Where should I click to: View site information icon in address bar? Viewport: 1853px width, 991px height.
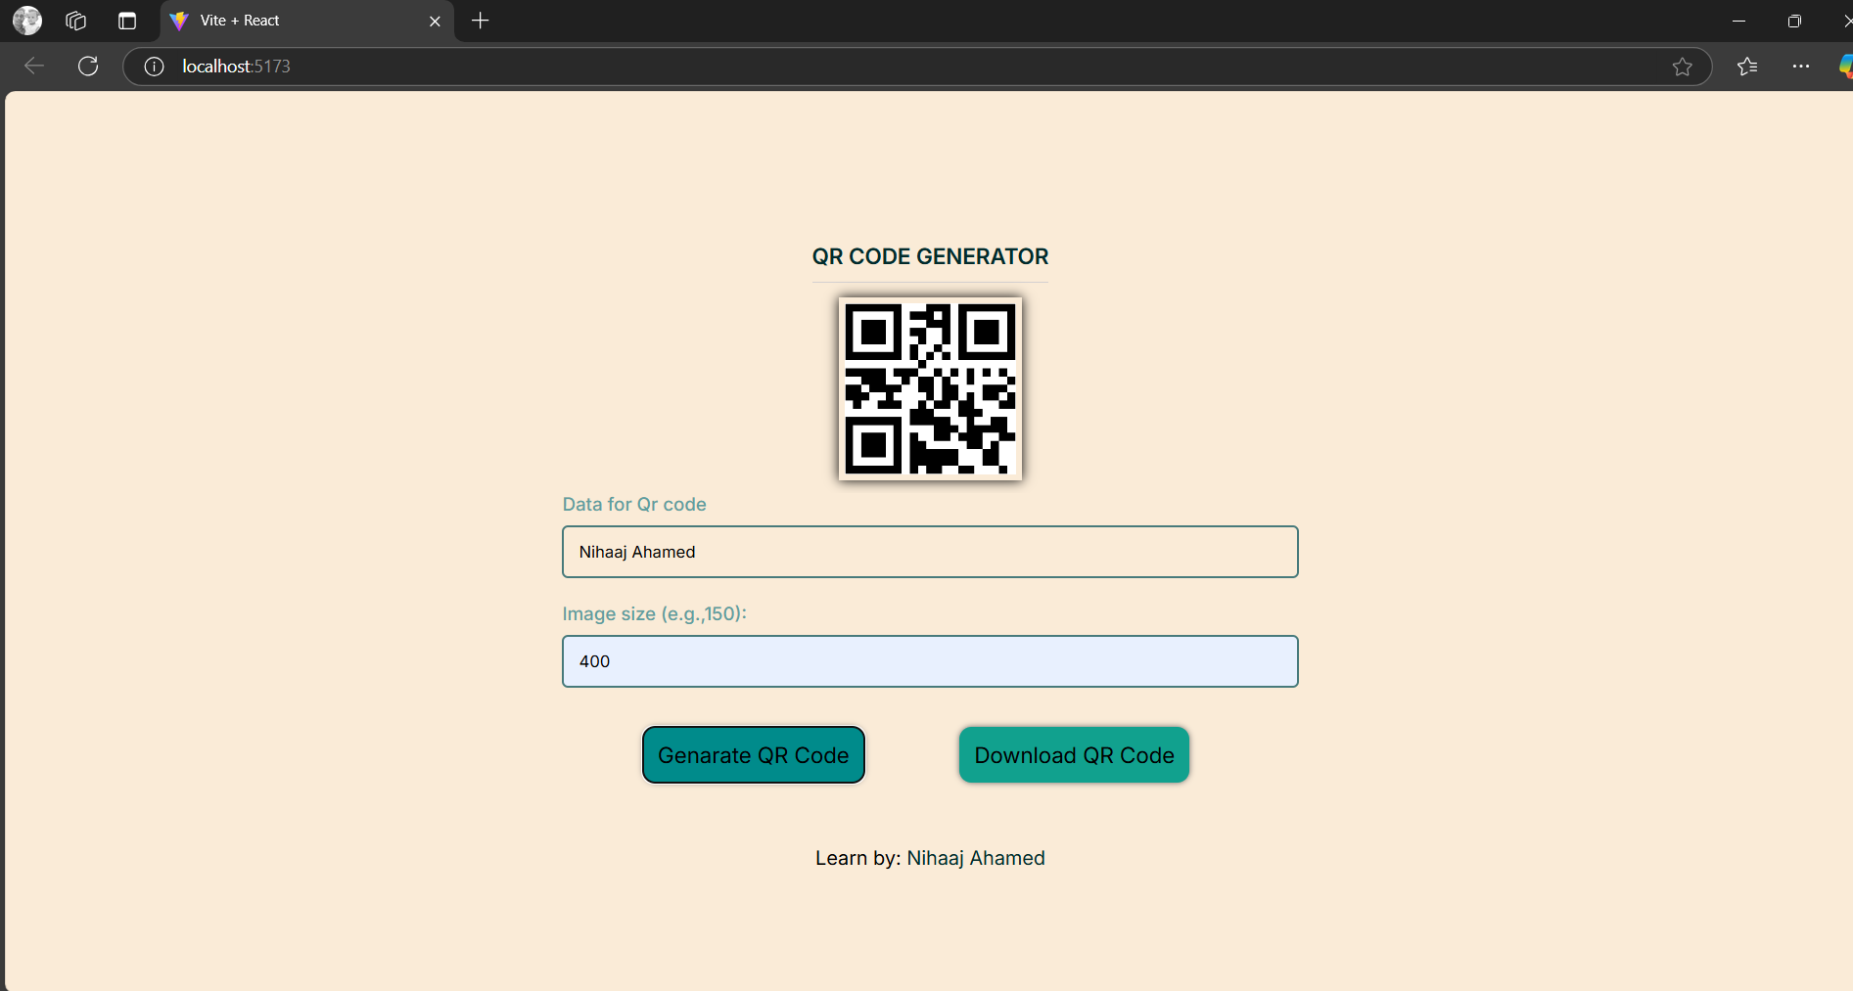pyautogui.click(x=154, y=67)
